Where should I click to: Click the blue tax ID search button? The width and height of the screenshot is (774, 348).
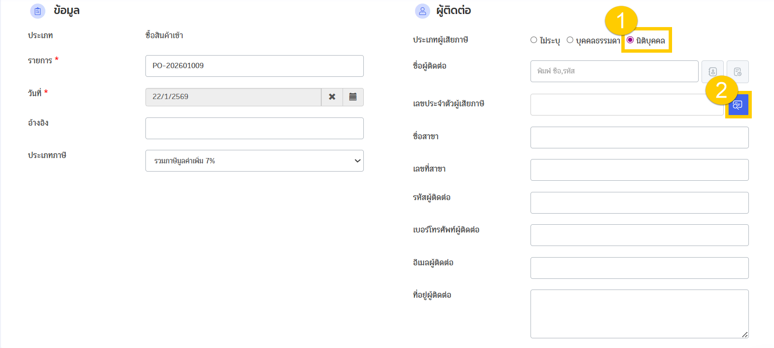click(738, 105)
